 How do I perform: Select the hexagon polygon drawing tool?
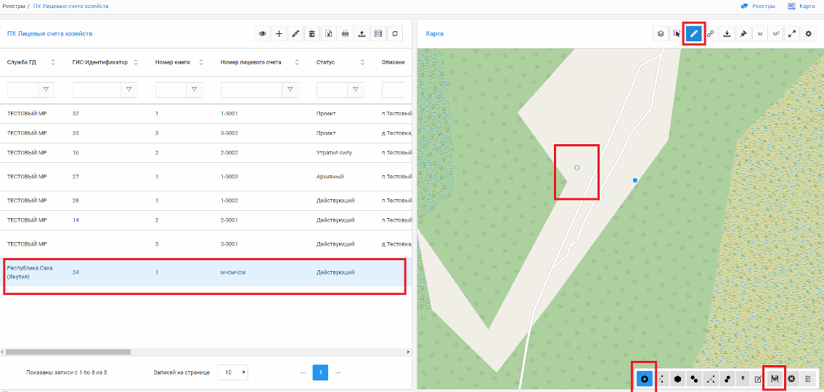[677, 379]
